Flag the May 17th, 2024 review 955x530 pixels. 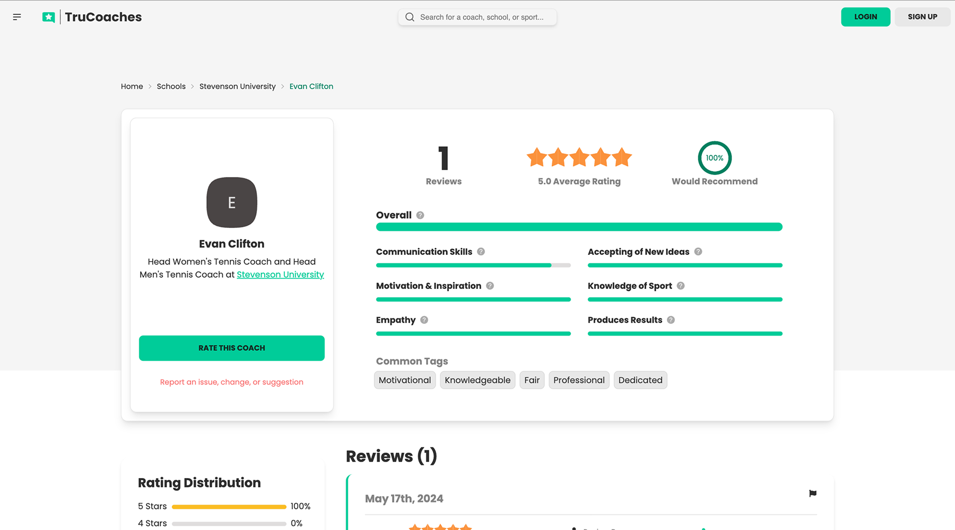[812, 493]
